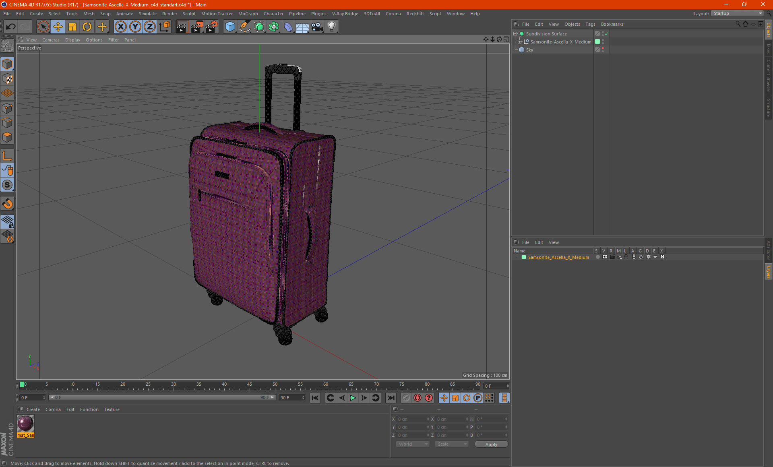Open the Array modeling objects icon
The height and width of the screenshot is (467, 773).
click(274, 27)
